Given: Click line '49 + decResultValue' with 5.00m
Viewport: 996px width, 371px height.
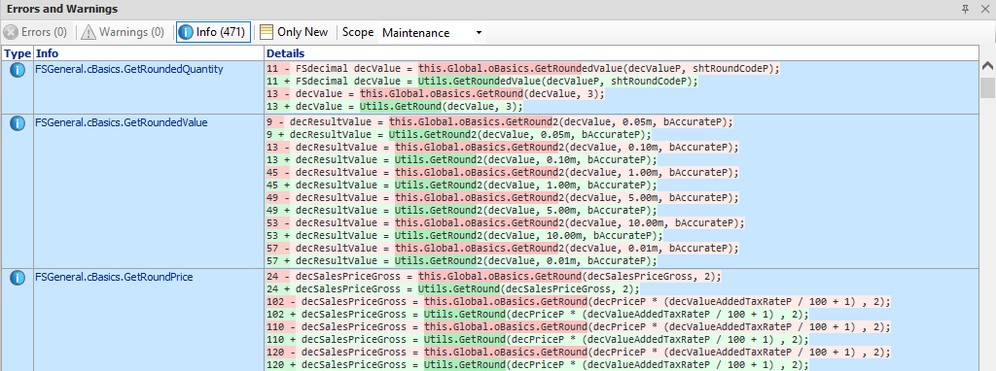Looking at the screenshot, I should (x=462, y=211).
